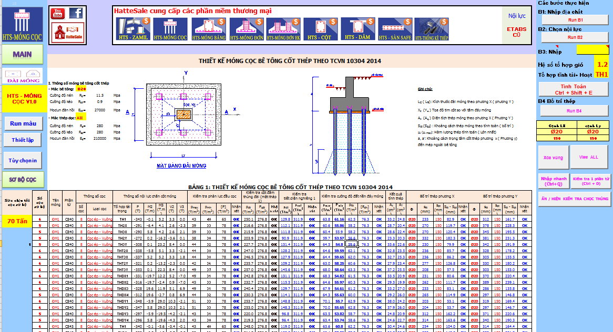Select the BẢNG 1 table heading
Screen dimensions: 613x332
290,187
